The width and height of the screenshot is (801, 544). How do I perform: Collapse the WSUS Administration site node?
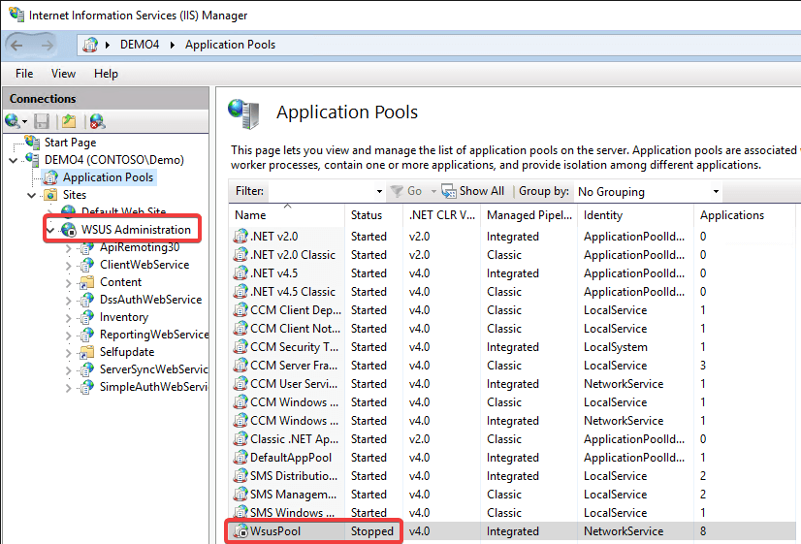click(x=50, y=231)
